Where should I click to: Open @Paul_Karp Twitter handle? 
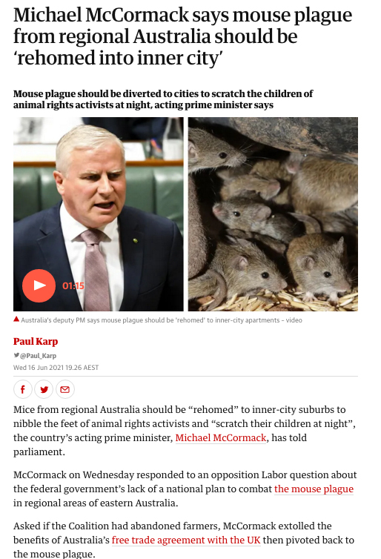coord(38,356)
